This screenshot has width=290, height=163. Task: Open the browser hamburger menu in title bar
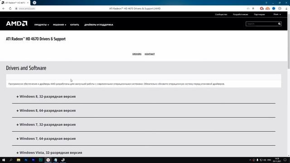tap(266, 3)
